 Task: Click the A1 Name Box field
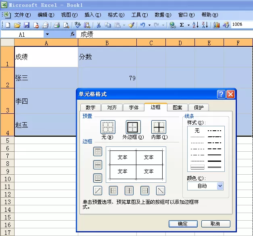(x=22, y=34)
